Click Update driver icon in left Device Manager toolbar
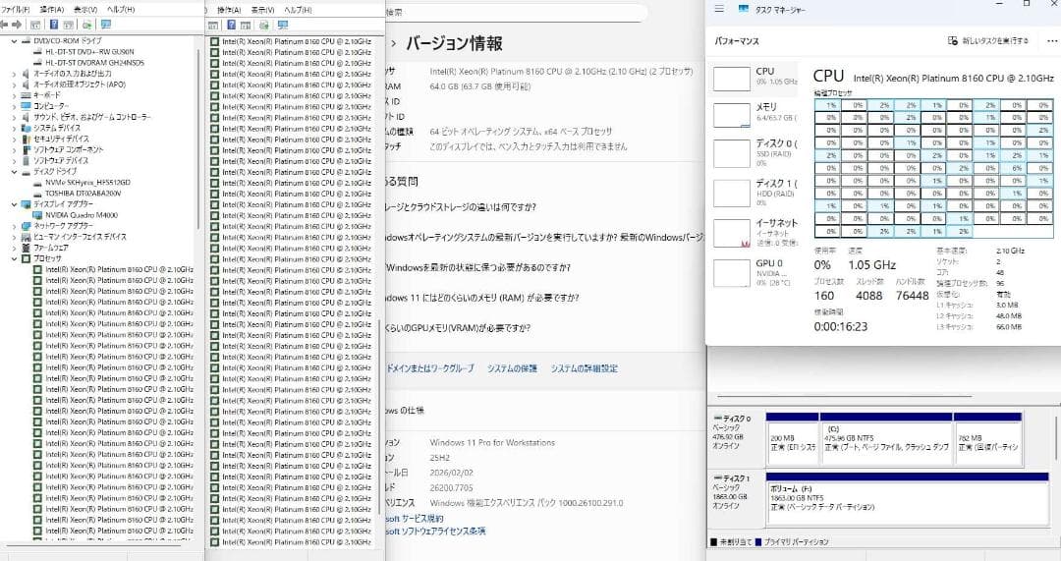 coord(86,25)
